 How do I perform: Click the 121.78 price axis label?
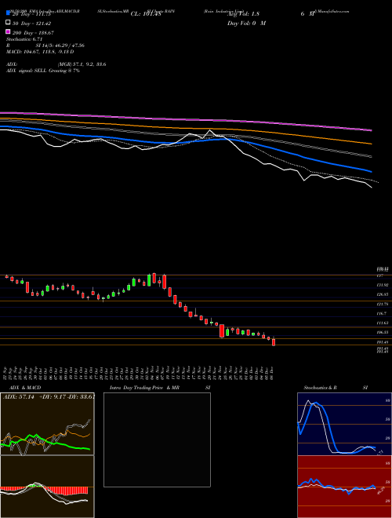point(383,304)
